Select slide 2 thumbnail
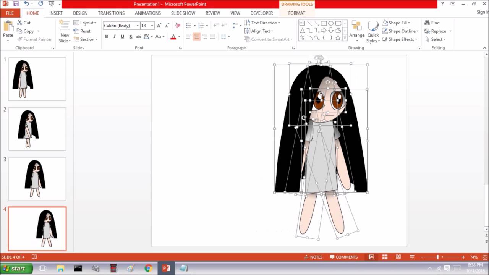 tap(37, 129)
